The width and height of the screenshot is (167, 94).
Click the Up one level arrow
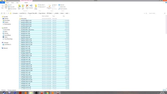(x=8, y=13)
